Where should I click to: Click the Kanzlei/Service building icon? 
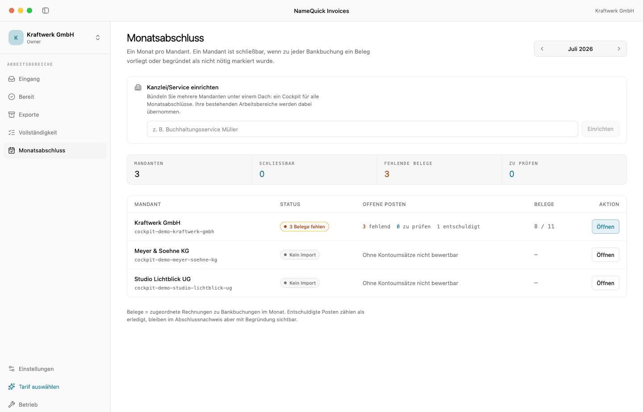pos(138,88)
